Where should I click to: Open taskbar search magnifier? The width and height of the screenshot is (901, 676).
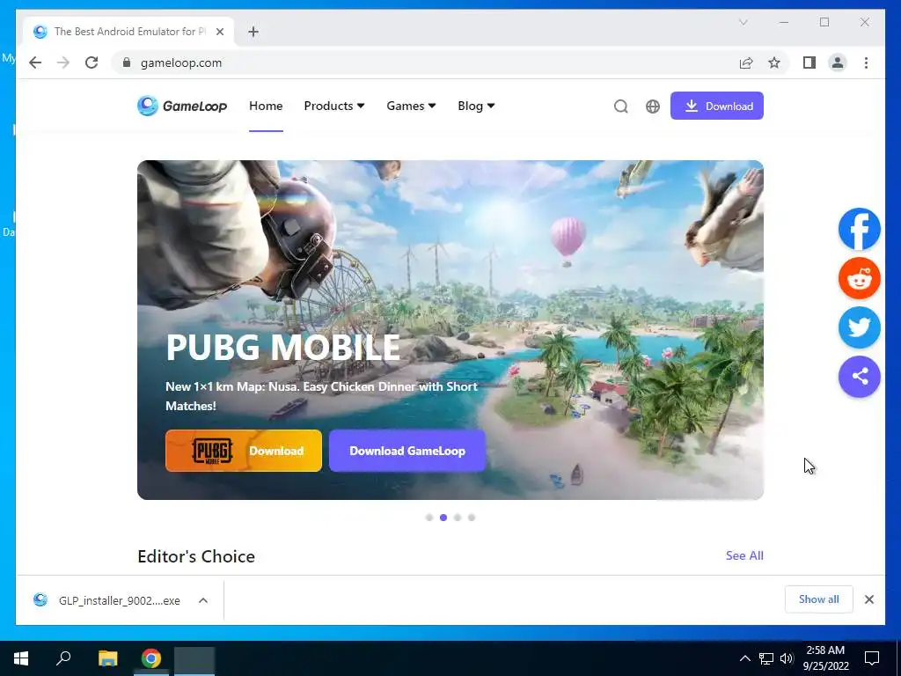[63, 658]
